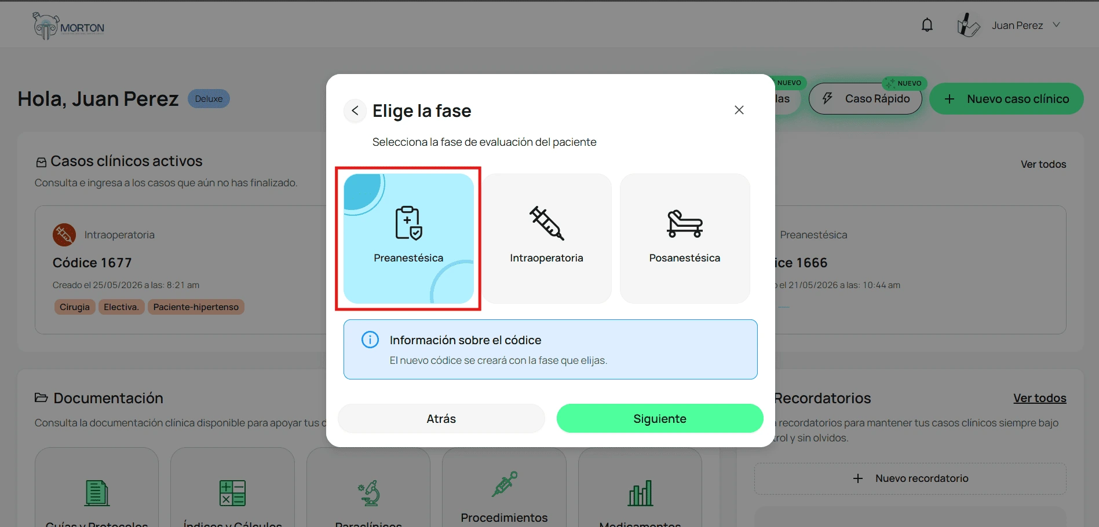Viewport: 1099px width, 527px height.
Task: Open the notifications bell
Action: click(928, 25)
